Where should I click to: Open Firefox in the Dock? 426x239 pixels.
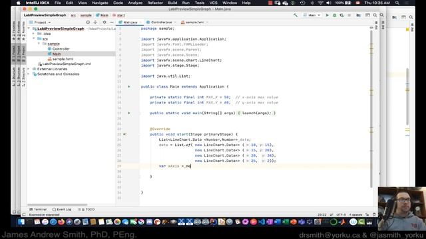point(61,222)
